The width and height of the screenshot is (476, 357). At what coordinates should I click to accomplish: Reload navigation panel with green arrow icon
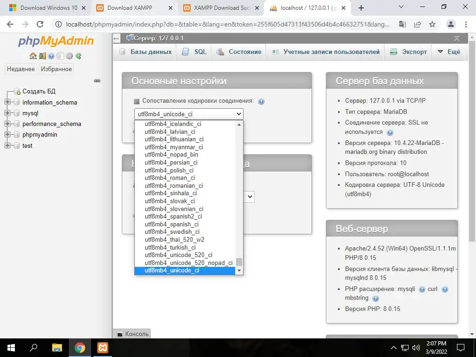tap(79, 56)
